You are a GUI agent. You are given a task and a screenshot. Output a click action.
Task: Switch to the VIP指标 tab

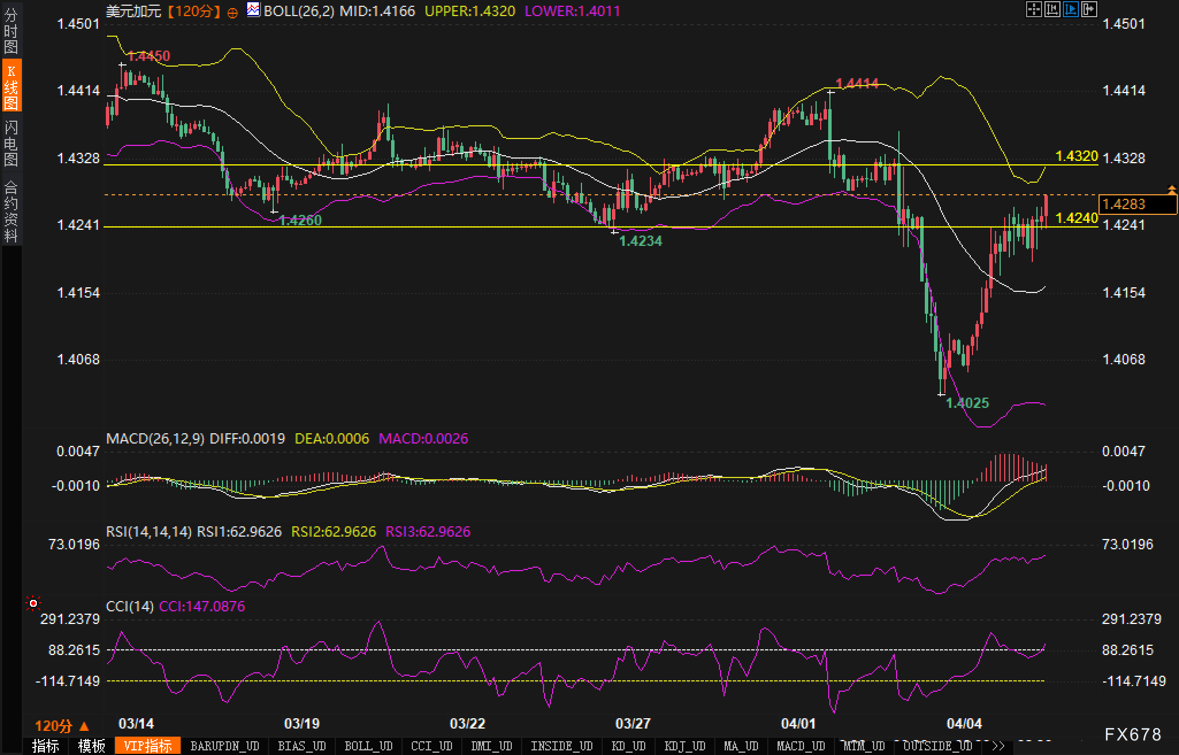coord(148,746)
